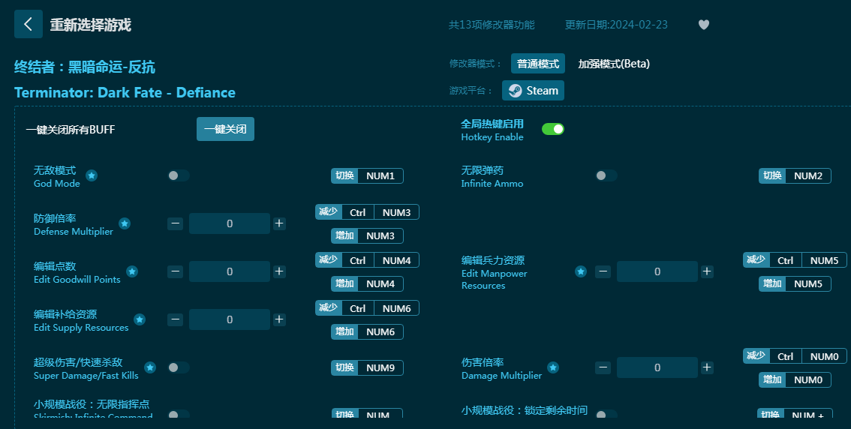Click the star icon beside God Mode
851x429 pixels.
92,175
